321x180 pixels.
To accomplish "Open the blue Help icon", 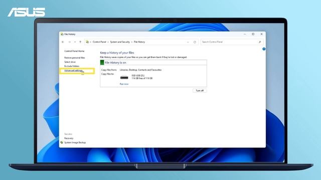I will click(x=264, y=49).
